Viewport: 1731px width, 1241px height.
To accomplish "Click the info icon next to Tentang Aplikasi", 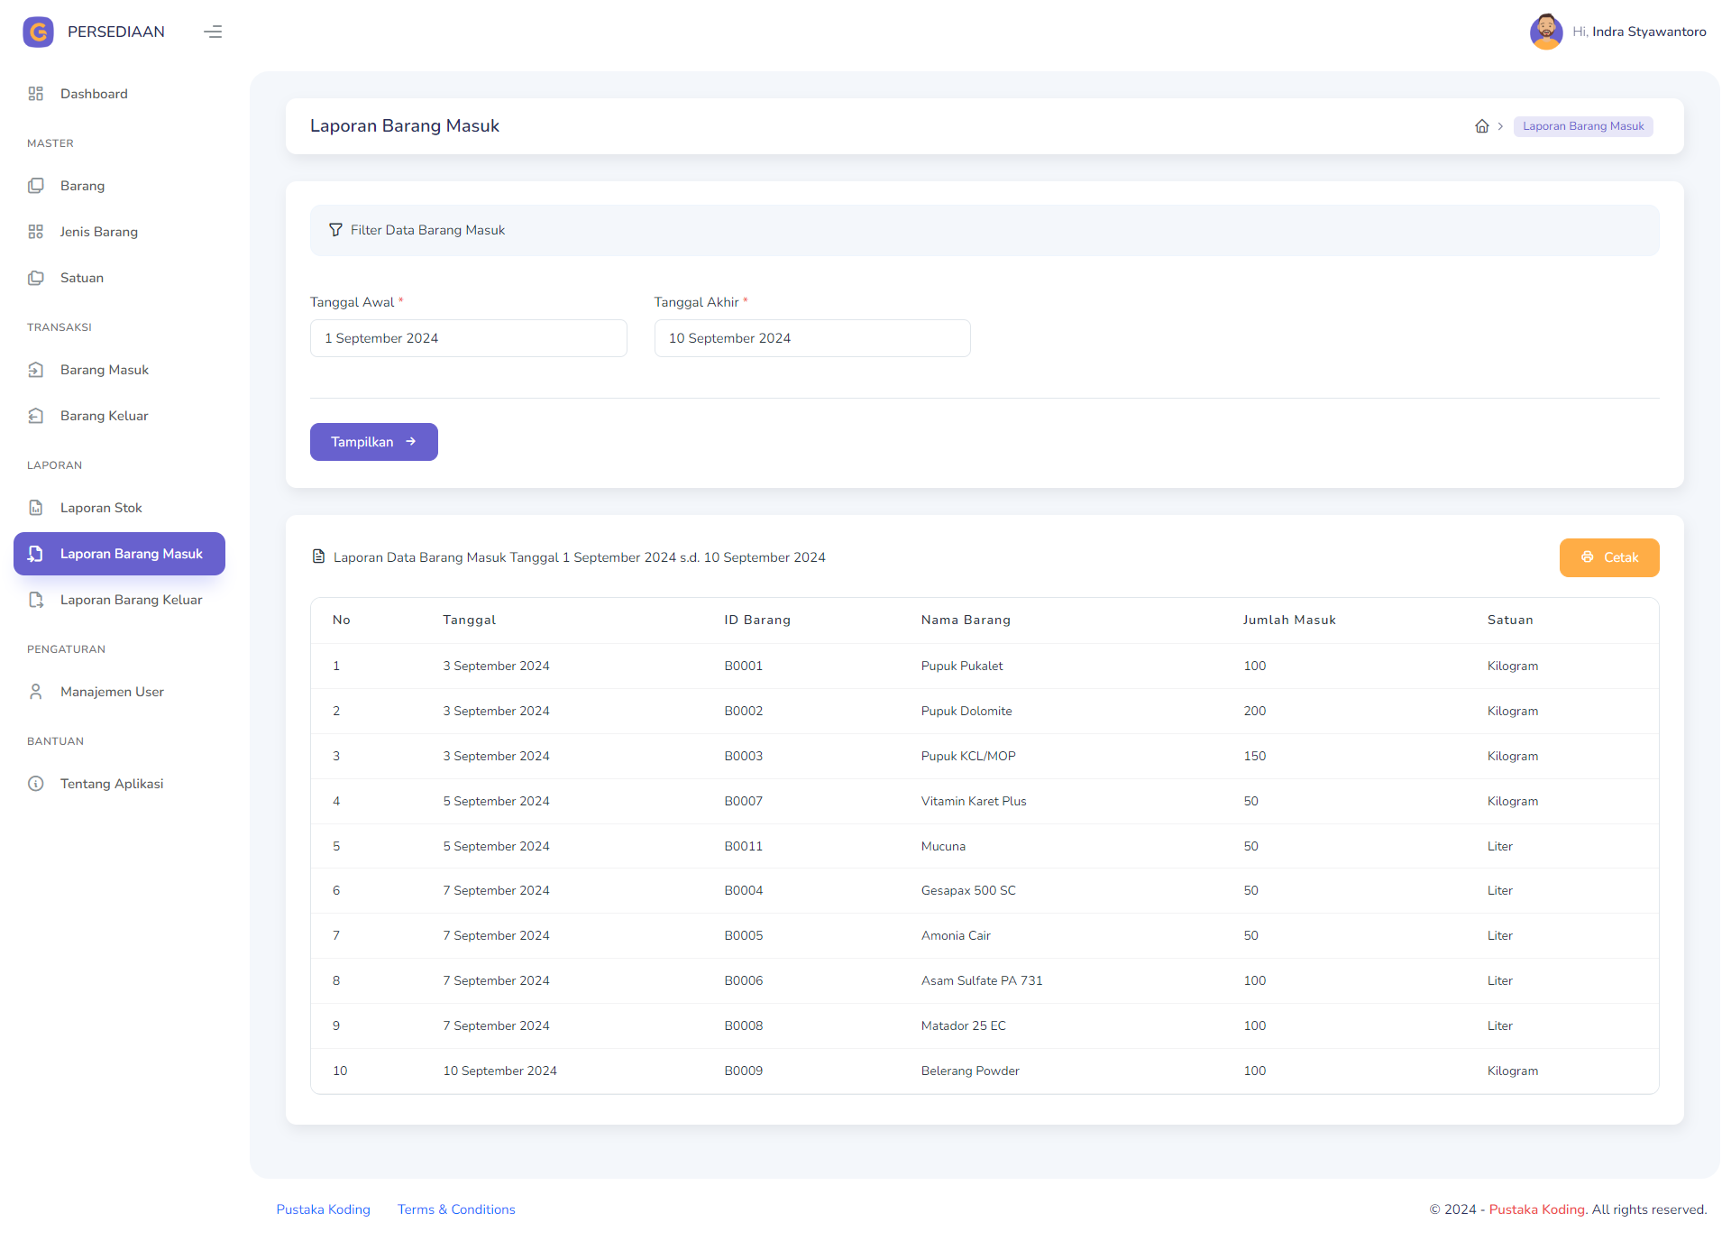I will pyautogui.click(x=36, y=784).
